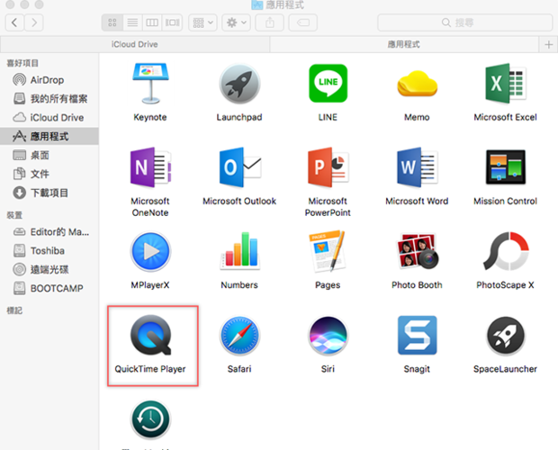Go forward with the right arrow button
Screen dimensions: 558x450
click(x=34, y=22)
